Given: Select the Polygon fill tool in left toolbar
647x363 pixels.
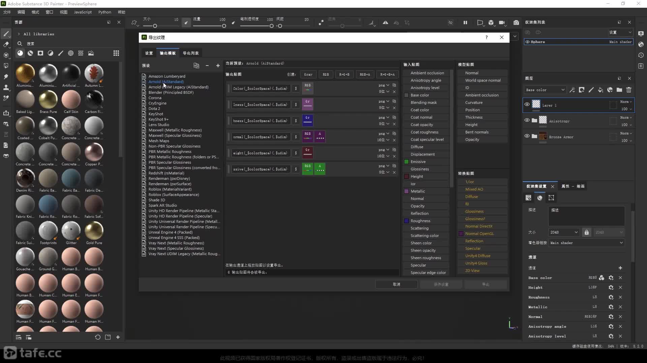Looking at the screenshot, I should pyautogui.click(x=6, y=66).
